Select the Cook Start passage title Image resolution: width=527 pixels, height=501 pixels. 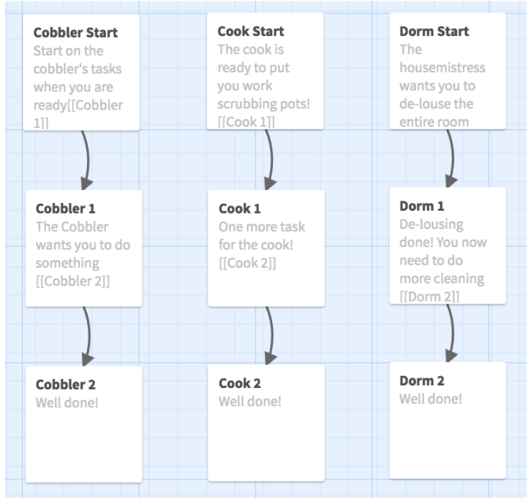tap(251, 32)
